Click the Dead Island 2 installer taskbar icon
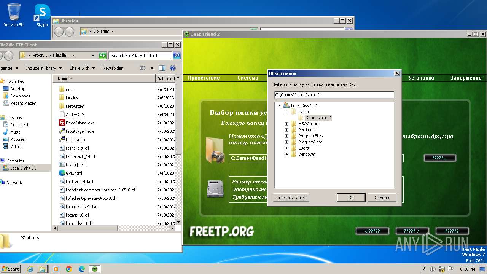This screenshot has height=274, width=487. 95,269
